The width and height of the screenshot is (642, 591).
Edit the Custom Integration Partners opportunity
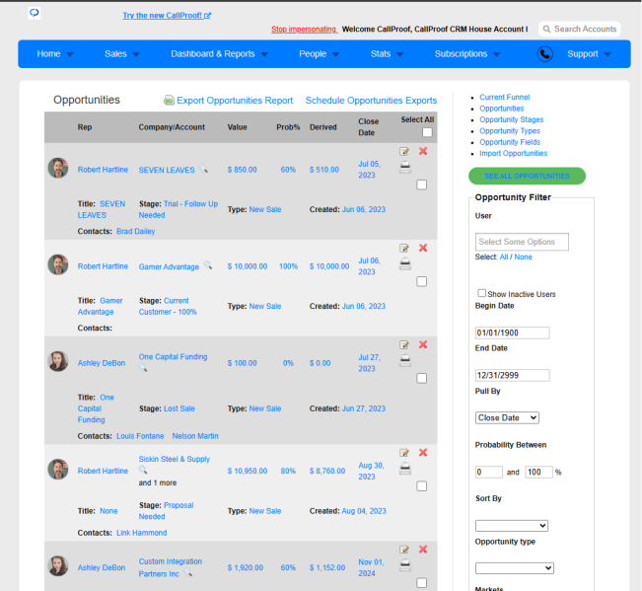(404, 550)
